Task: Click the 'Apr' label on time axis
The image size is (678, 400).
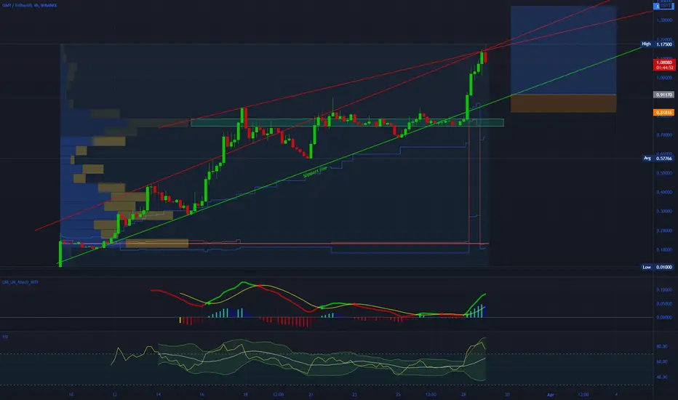Action: pos(551,394)
